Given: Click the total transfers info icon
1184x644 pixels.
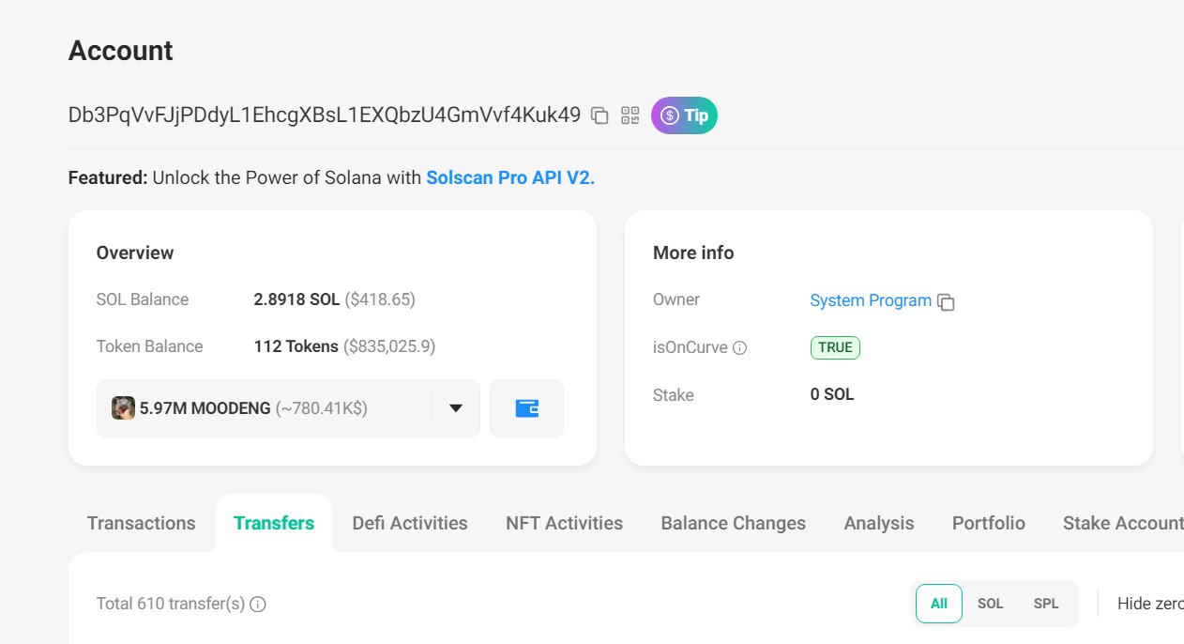Looking at the screenshot, I should pyautogui.click(x=258, y=605).
